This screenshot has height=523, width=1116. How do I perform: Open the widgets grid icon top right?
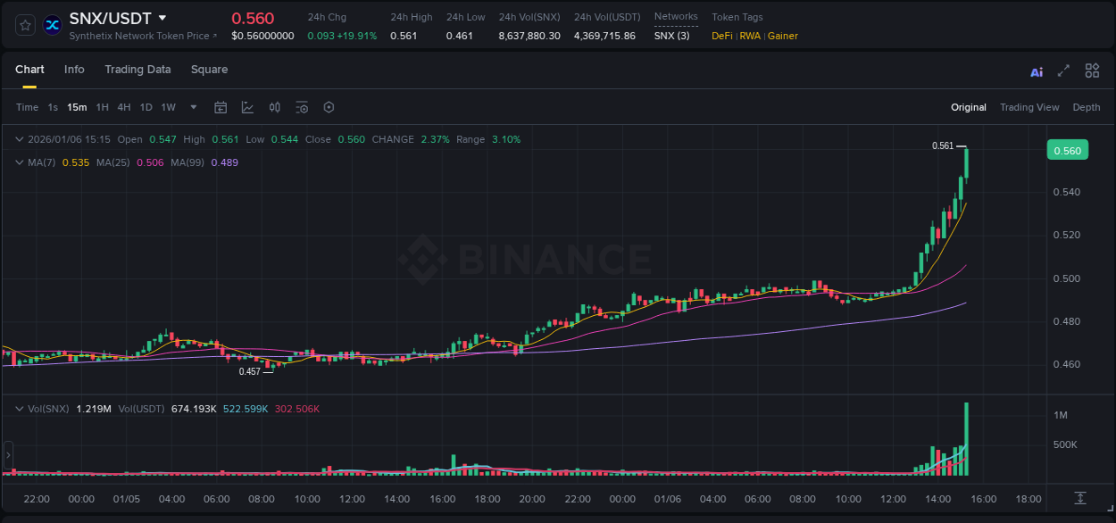(x=1092, y=70)
